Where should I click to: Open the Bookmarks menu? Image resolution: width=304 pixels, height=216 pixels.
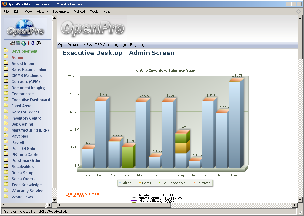[61, 12]
